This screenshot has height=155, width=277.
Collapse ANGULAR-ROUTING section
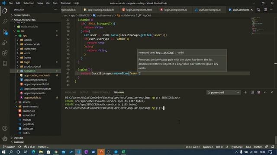point(35,20)
